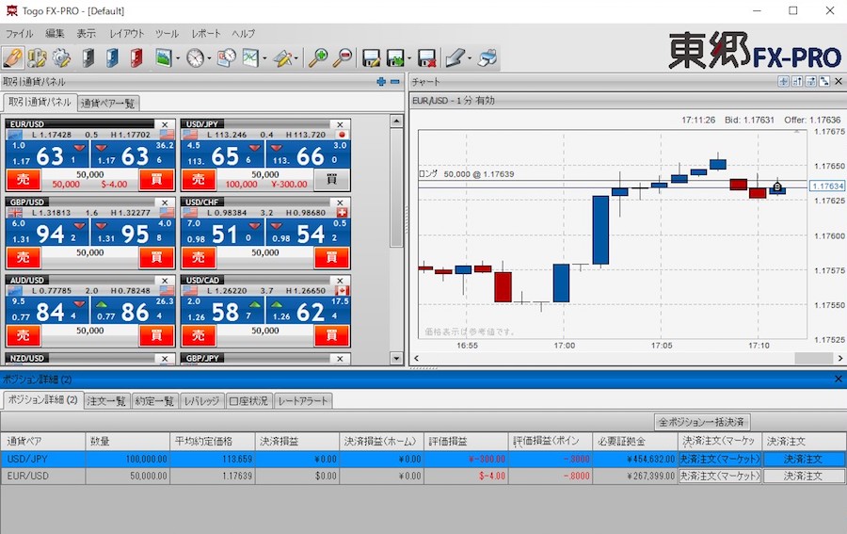The width and height of the screenshot is (847, 534).
Task: Click currency panel scrollbar down arrow
Action: pyautogui.click(x=396, y=358)
